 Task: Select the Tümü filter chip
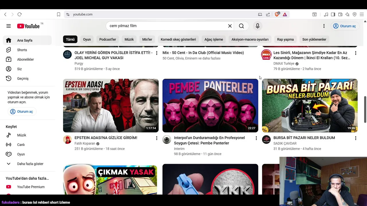70,39
